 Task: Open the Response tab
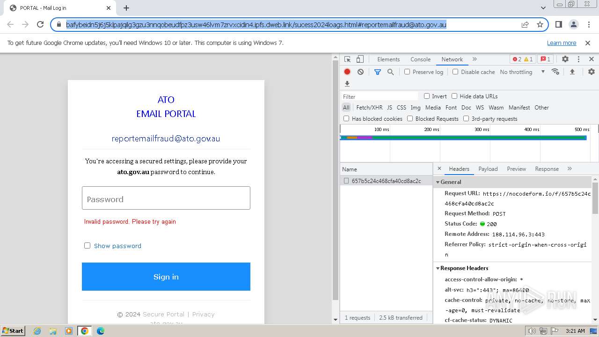tap(547, 168)
